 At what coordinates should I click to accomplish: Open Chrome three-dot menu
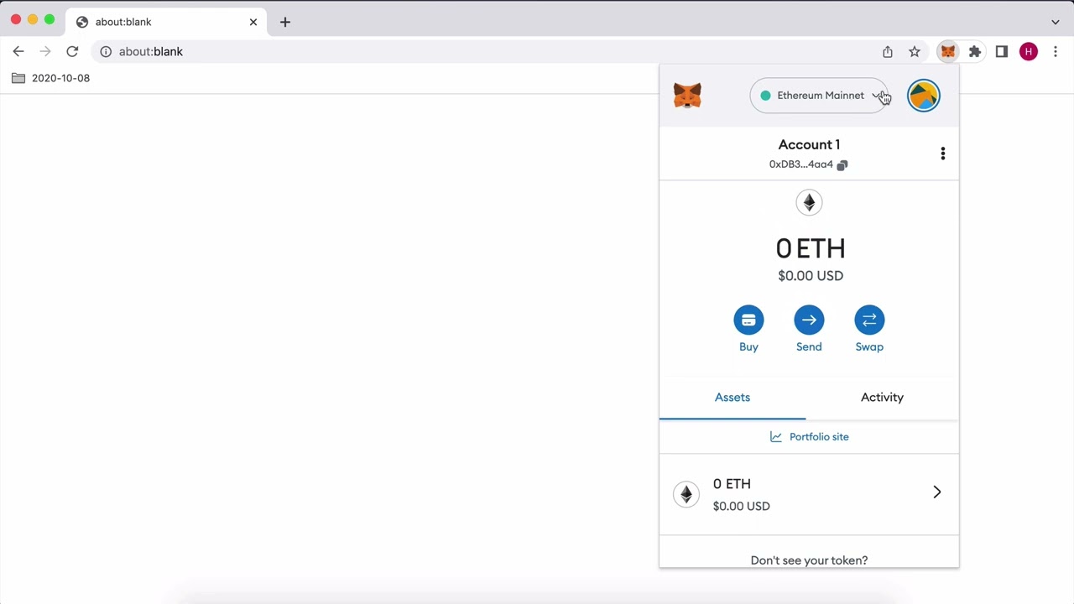click(x=1056, y=52)
